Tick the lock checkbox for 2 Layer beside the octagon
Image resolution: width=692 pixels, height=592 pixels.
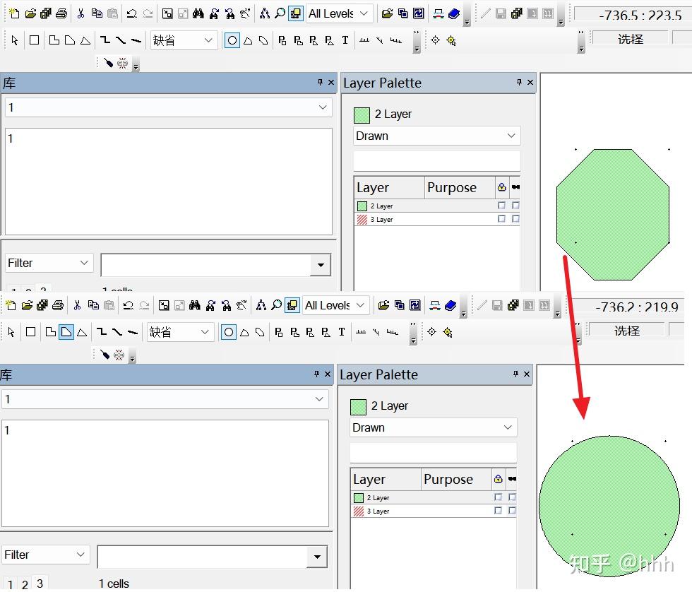click(x=501, y=206)
